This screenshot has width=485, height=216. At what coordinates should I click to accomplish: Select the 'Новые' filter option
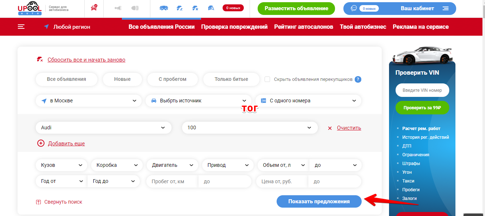pos(122,79)
